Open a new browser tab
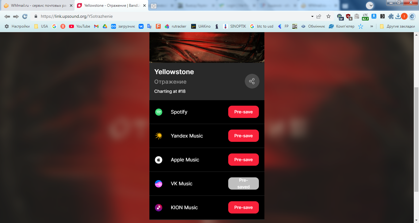Viewport: 419px width, 223px height. point(154,6)
